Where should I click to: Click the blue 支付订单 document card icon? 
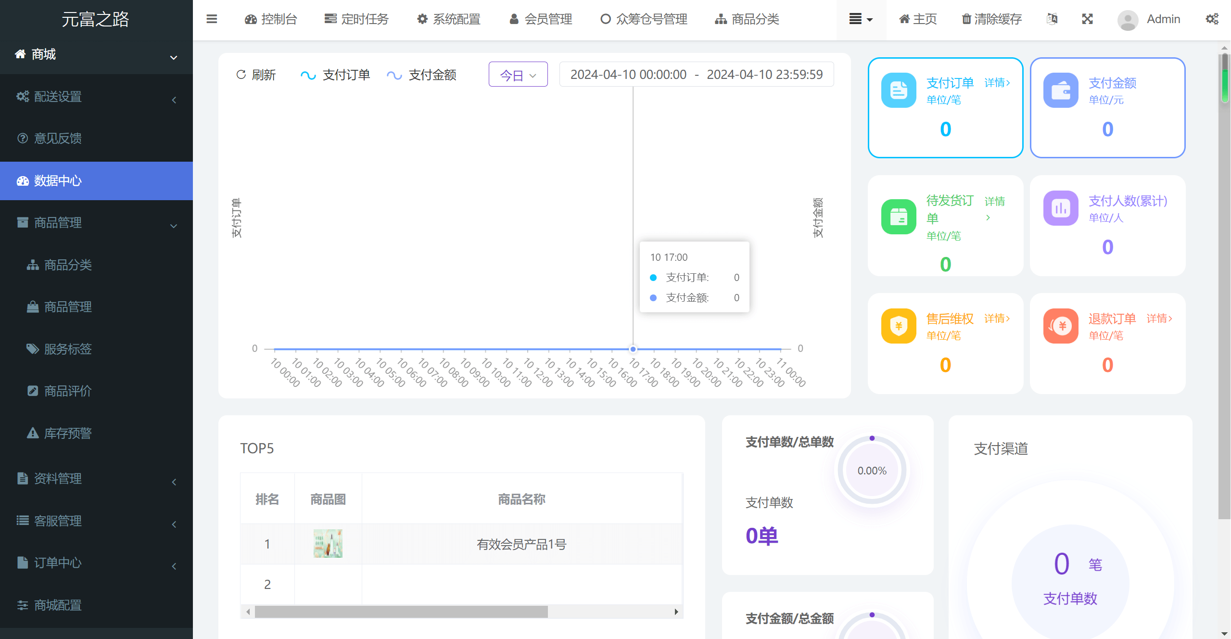coord(898,90)
